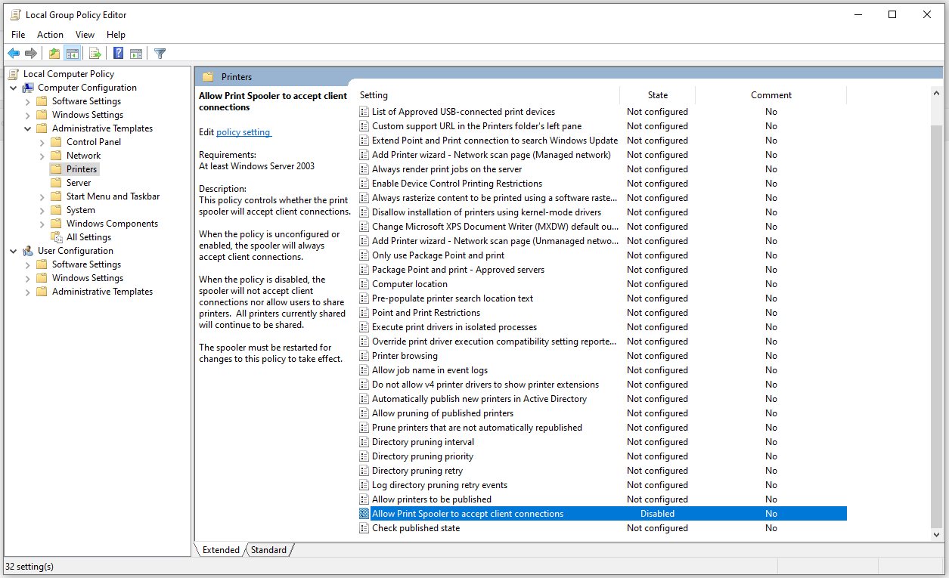This screenshot has height=578, width=949.
Task: Click the State column header
Action: coord(657,95)
